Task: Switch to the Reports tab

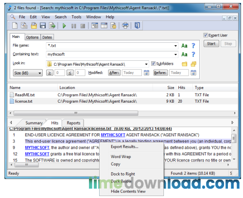Action: coord(73,123)
